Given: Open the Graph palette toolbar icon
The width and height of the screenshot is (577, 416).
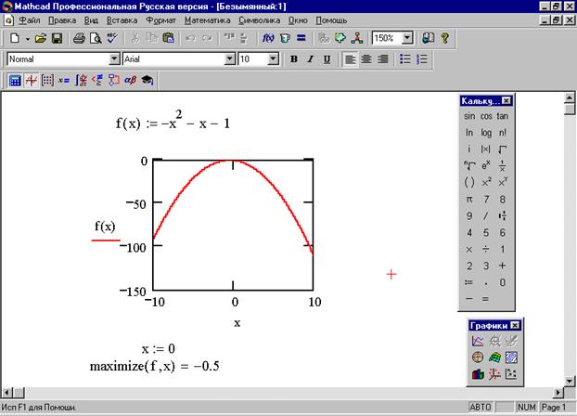Looking at the screenshot, I should click(x=32, y=80).
